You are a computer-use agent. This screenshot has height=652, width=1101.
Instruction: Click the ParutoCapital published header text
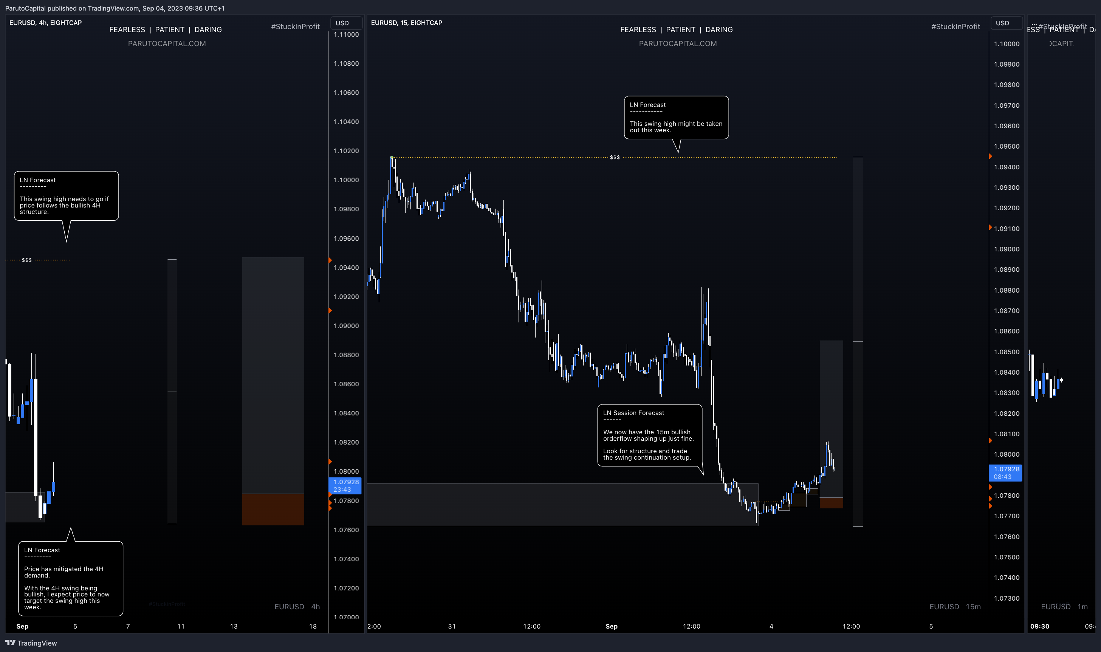click(115, 8)
